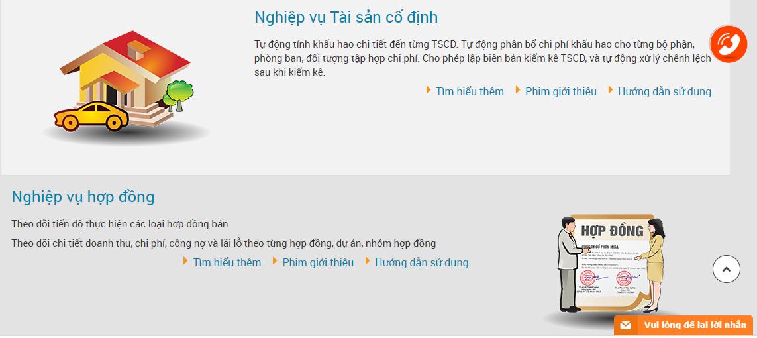Click the house and car illustration
Viewport: 757px width, 338px height.
coord(126,85)
